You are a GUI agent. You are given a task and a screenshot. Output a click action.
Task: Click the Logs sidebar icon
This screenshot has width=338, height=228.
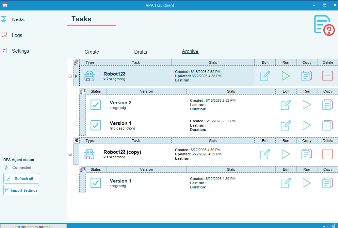(4, 35)
